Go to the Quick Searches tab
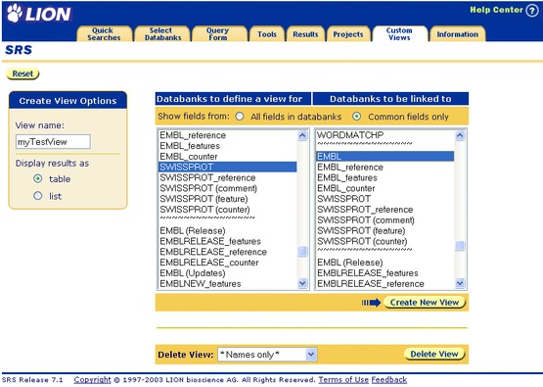This screenshot has height=387, width=543. pyautogui.click(x=104, y=34)
